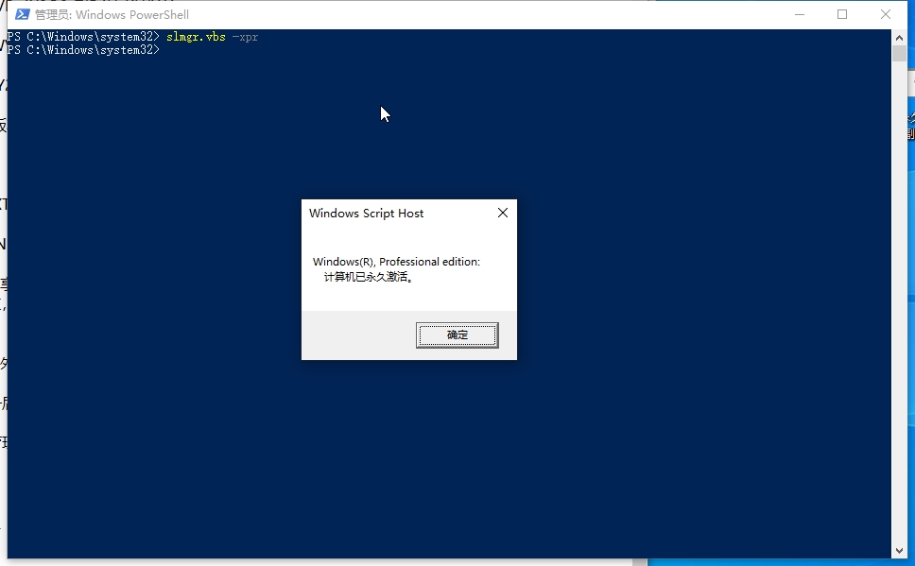Click the scrollbar down arrow

[899, 550]
